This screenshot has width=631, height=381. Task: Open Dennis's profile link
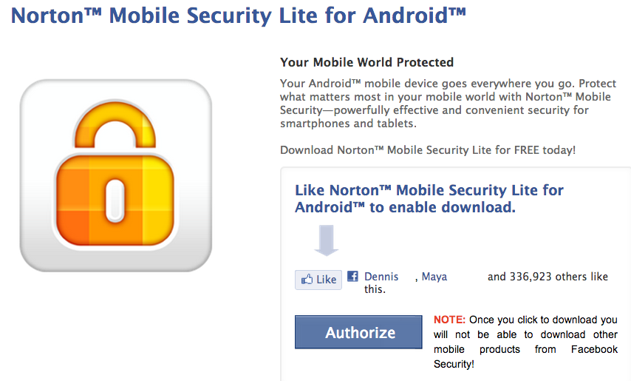[381, 277]
